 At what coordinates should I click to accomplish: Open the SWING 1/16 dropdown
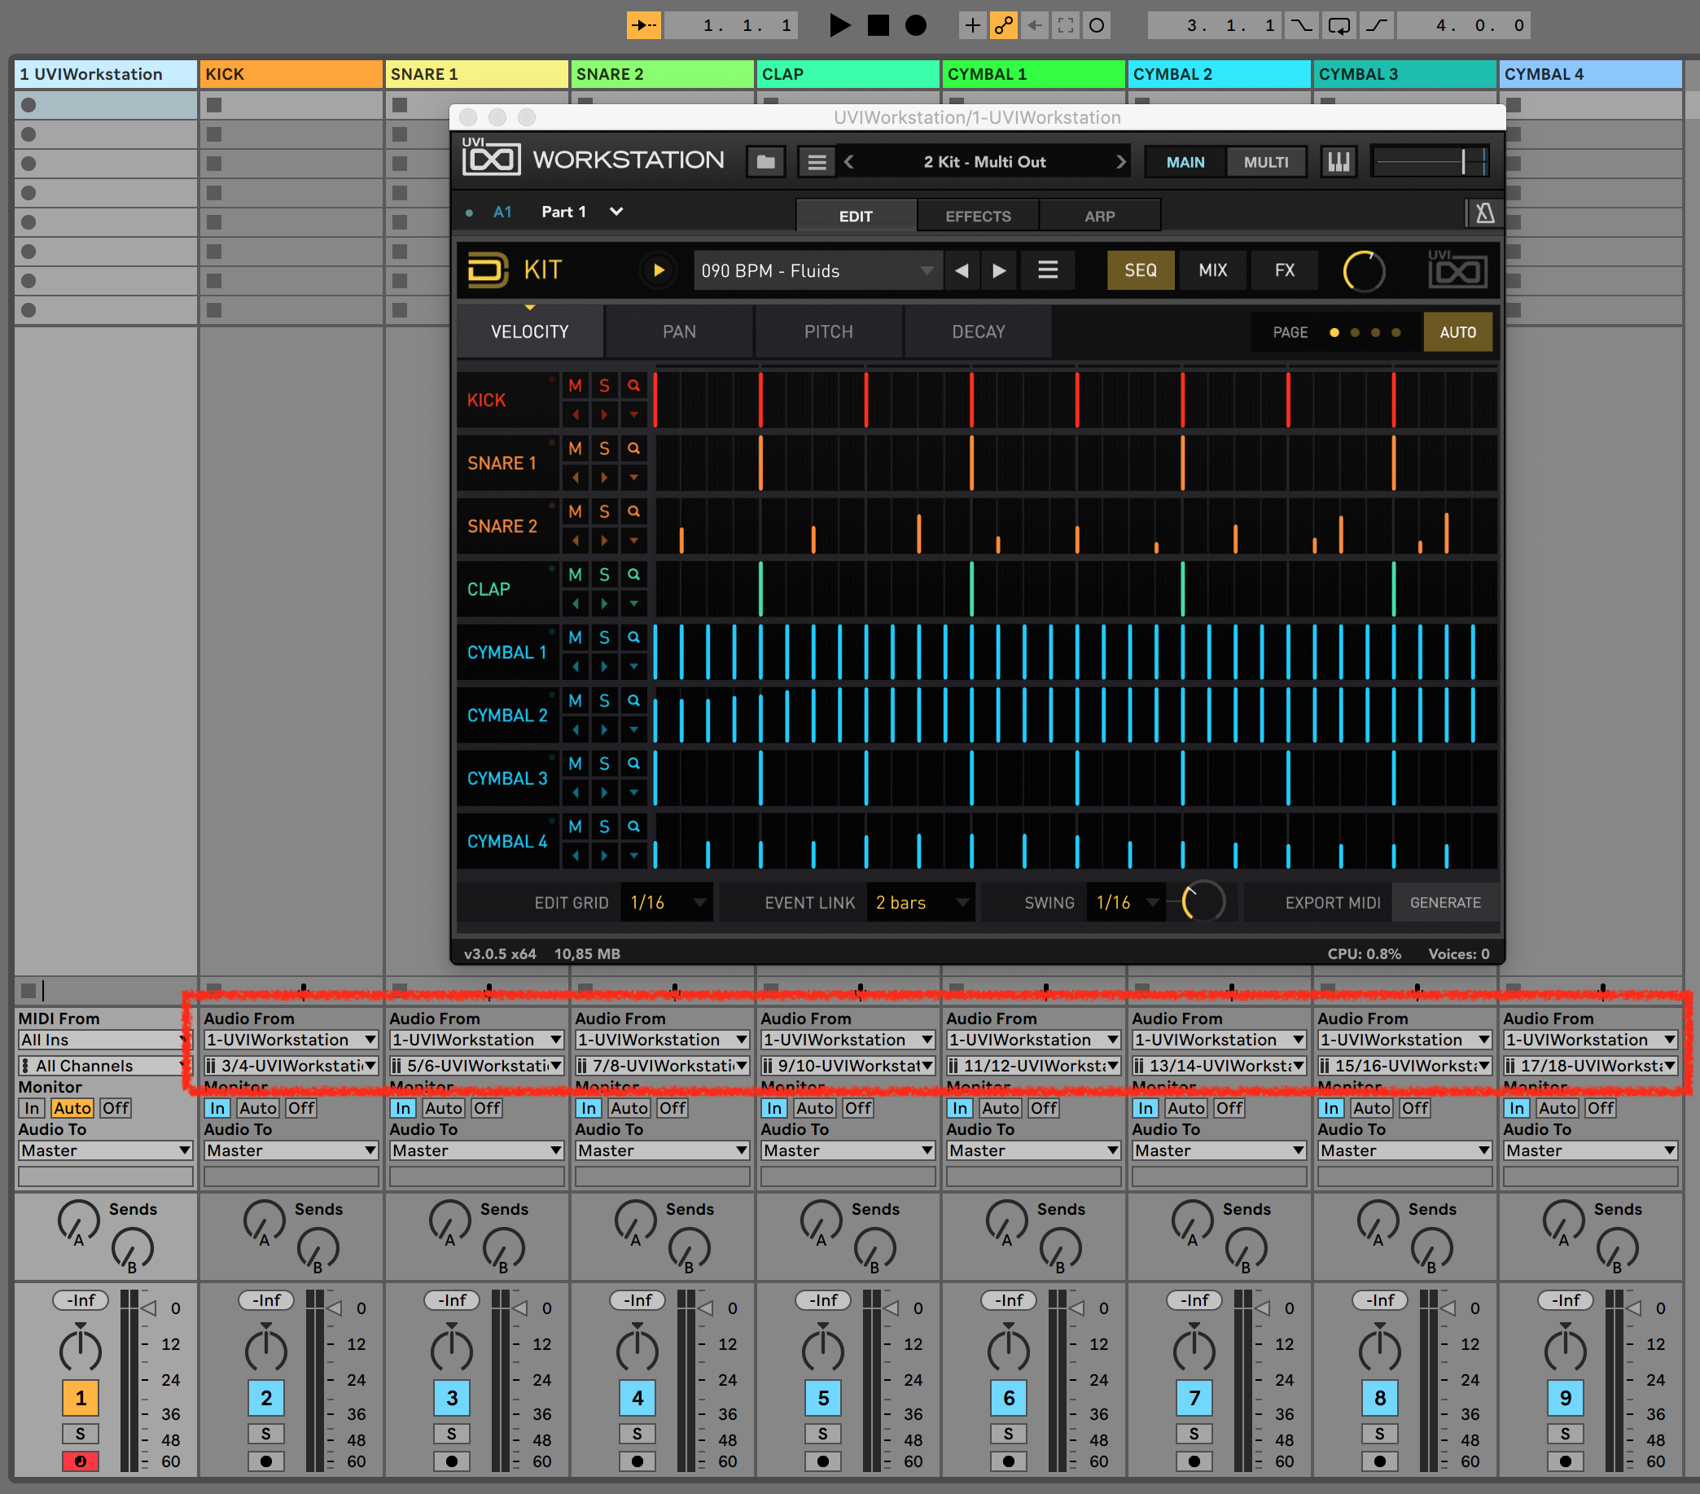(1126, 903)
